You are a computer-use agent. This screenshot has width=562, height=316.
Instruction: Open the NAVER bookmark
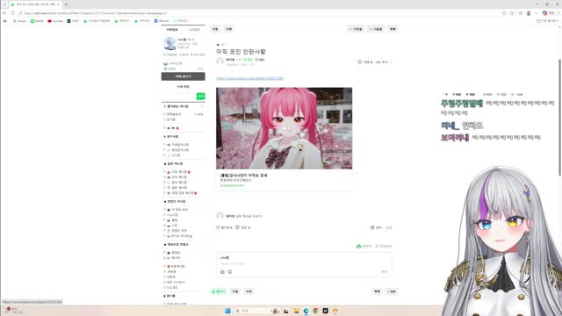click(37, 21)
